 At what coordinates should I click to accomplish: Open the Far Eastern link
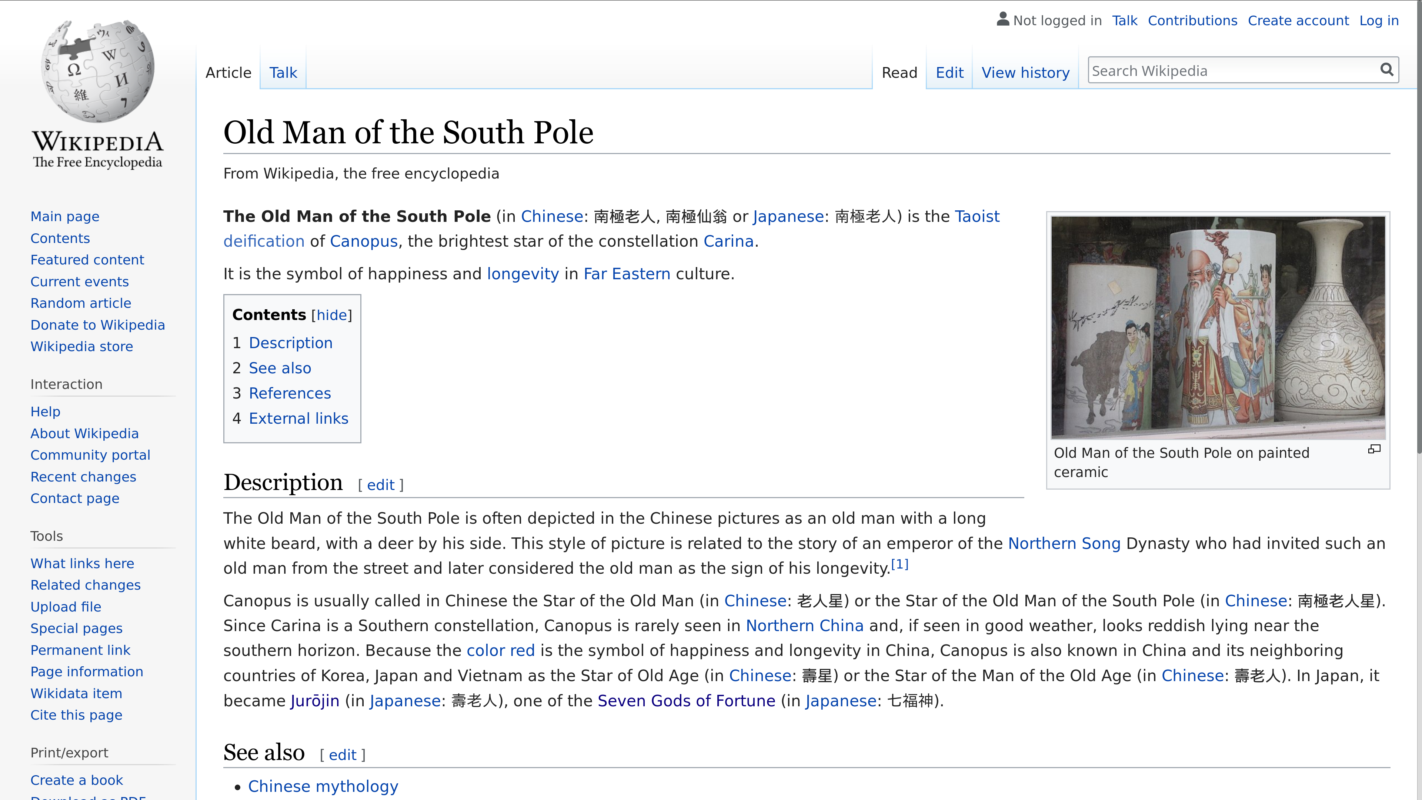tap(627, 274)
